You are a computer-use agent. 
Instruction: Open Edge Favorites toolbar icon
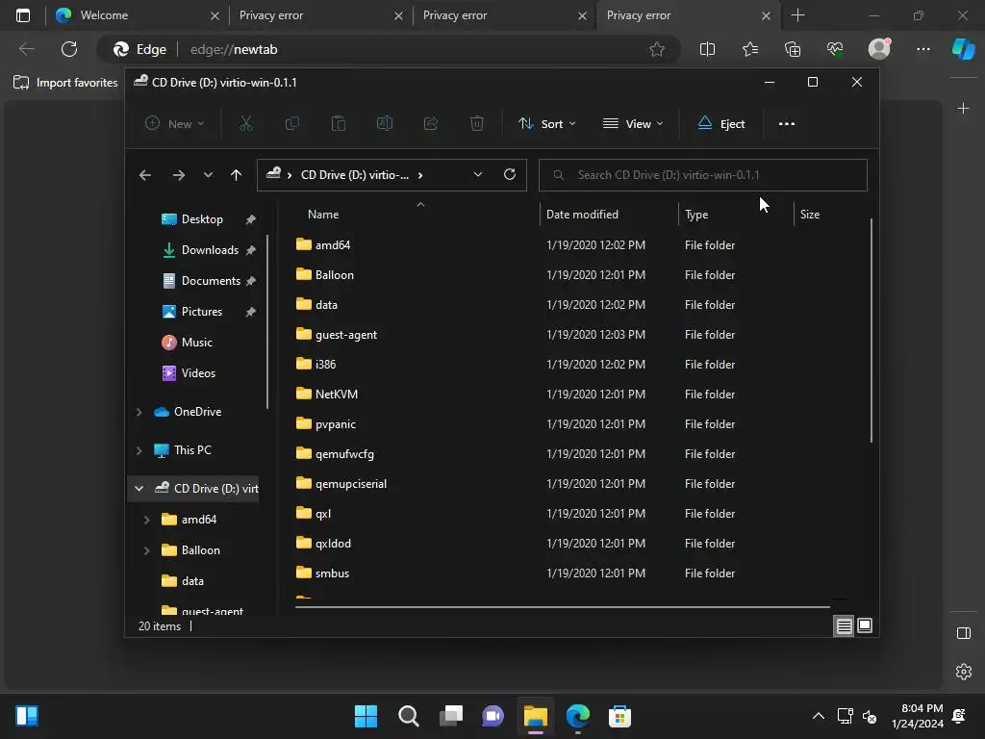[750, 49]
